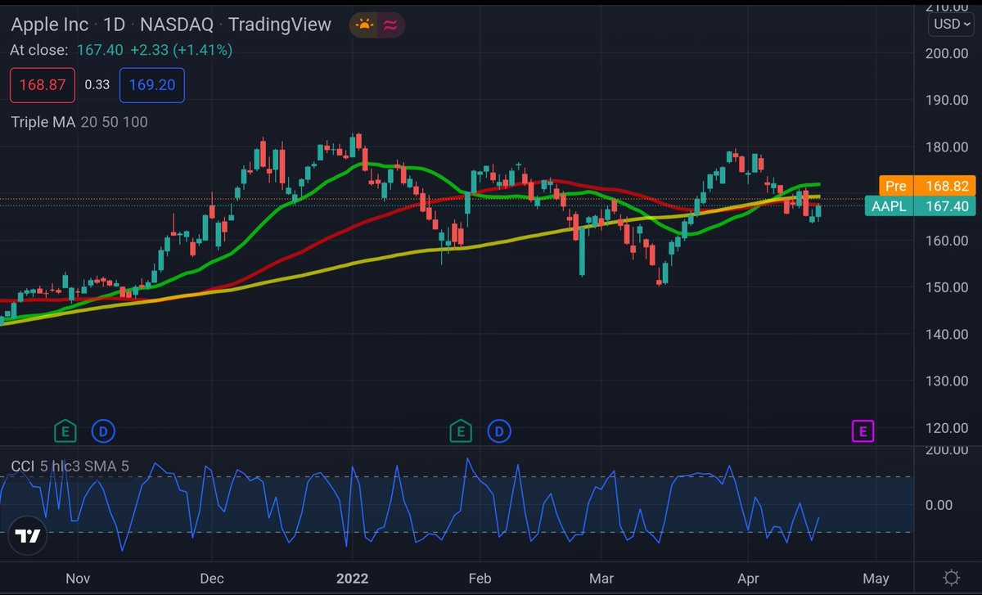This screenshot has height=595, width=982.
Task: Open the USD currency dropdown
Action: point(952,24)
